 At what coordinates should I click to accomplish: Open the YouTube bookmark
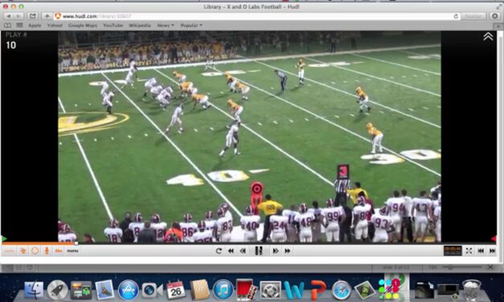113,25
